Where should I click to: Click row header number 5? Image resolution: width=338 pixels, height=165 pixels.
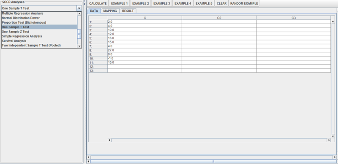click(98, 38)
